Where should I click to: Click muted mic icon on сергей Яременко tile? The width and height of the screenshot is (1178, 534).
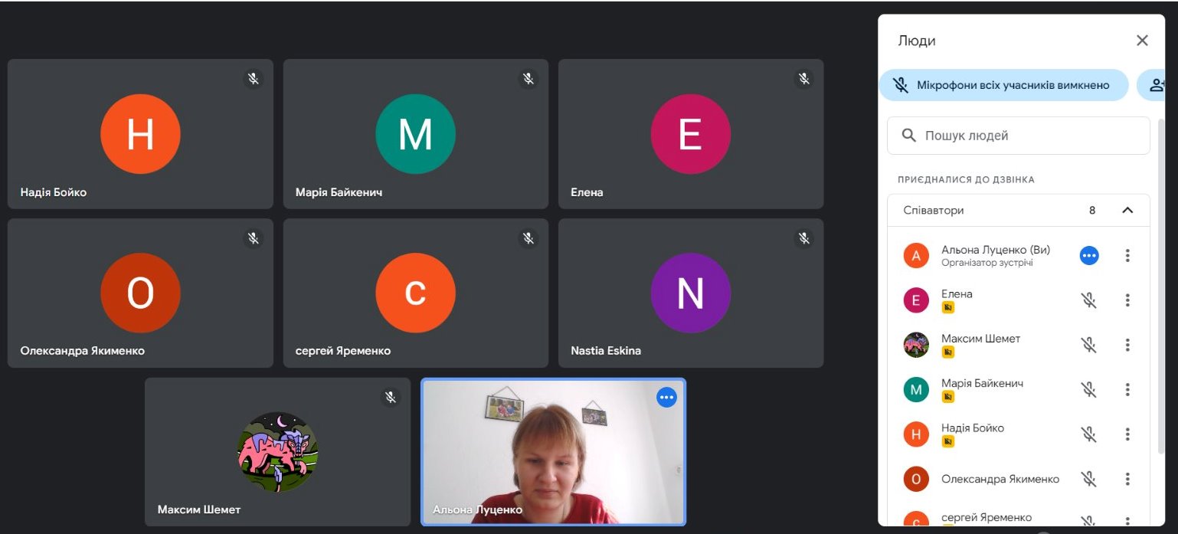point(528,238)
